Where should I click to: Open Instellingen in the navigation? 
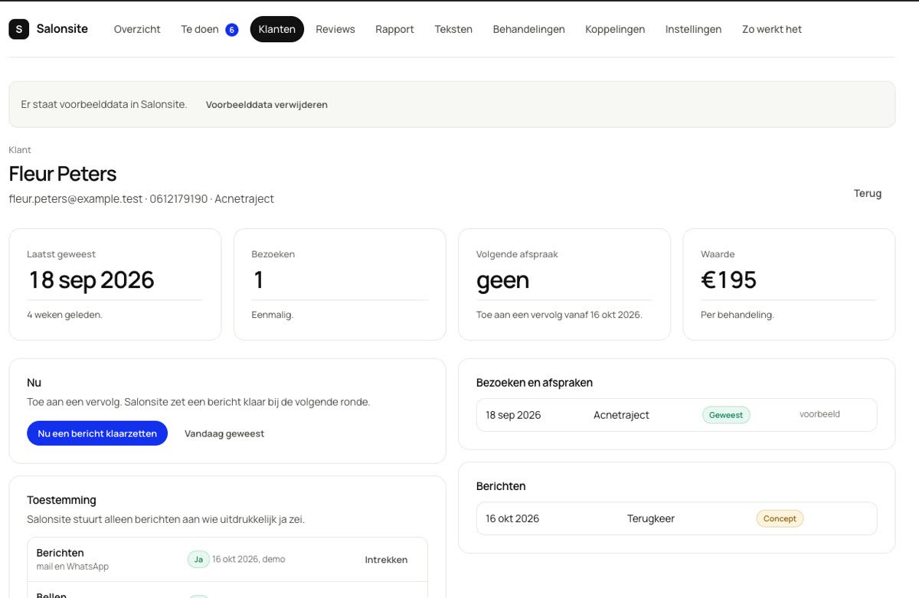click(693, 29)
